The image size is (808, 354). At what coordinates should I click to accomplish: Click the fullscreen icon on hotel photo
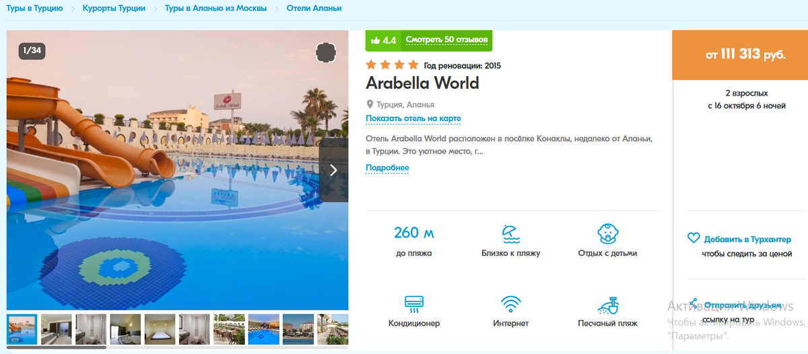325,52
